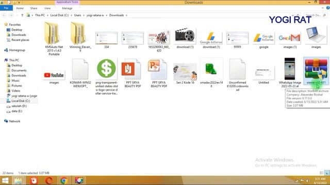330x185 pixels.
Task: Expand the ribbon using the chevron
Action: [x=323, y=8]
